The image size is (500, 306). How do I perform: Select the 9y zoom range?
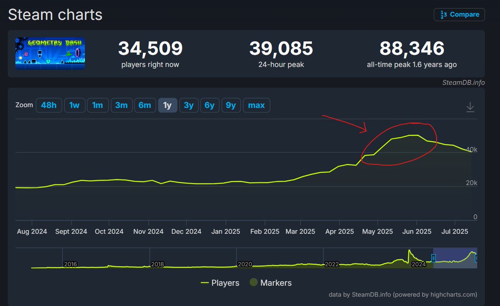tap(231, 105)
